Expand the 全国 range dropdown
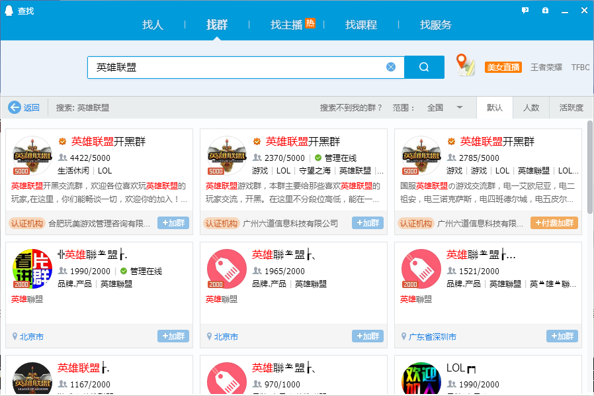Image resolution: width=594 pixels, height=396 pixels. (445, 108)
